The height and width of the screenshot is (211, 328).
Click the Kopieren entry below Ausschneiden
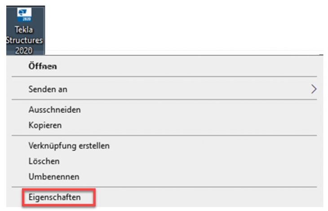click(x=45, y=126)
